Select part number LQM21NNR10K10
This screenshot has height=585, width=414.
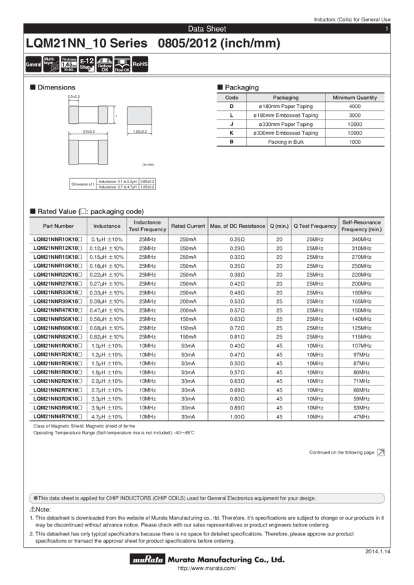click(x=57, y=239)
